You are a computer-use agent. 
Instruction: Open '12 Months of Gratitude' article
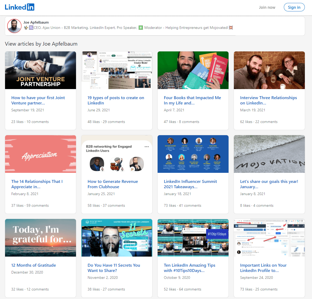coord(34,265)
